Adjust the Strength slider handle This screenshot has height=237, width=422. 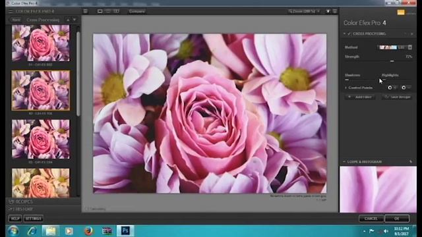pyautogui.click(x=392, y=61)
